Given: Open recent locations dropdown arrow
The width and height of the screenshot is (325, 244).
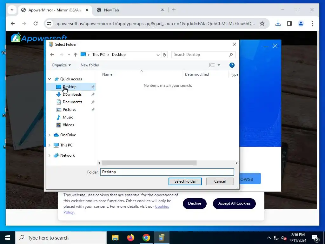Looking at the screenshot, I should pyautogui.click(x=69, y=55).
